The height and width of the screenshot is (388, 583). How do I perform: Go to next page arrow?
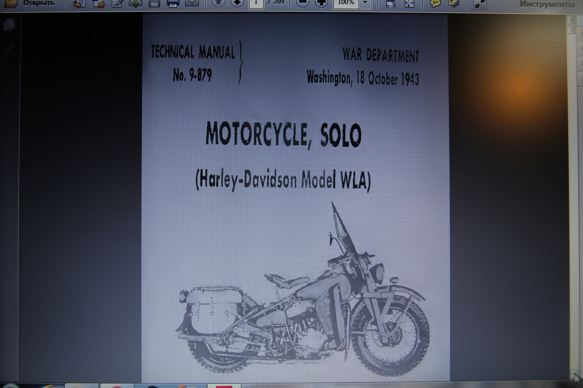click(x=237, y=3)
